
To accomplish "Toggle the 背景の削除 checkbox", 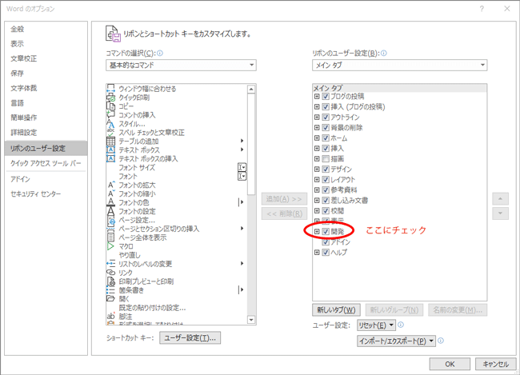I will pos(326,128).
